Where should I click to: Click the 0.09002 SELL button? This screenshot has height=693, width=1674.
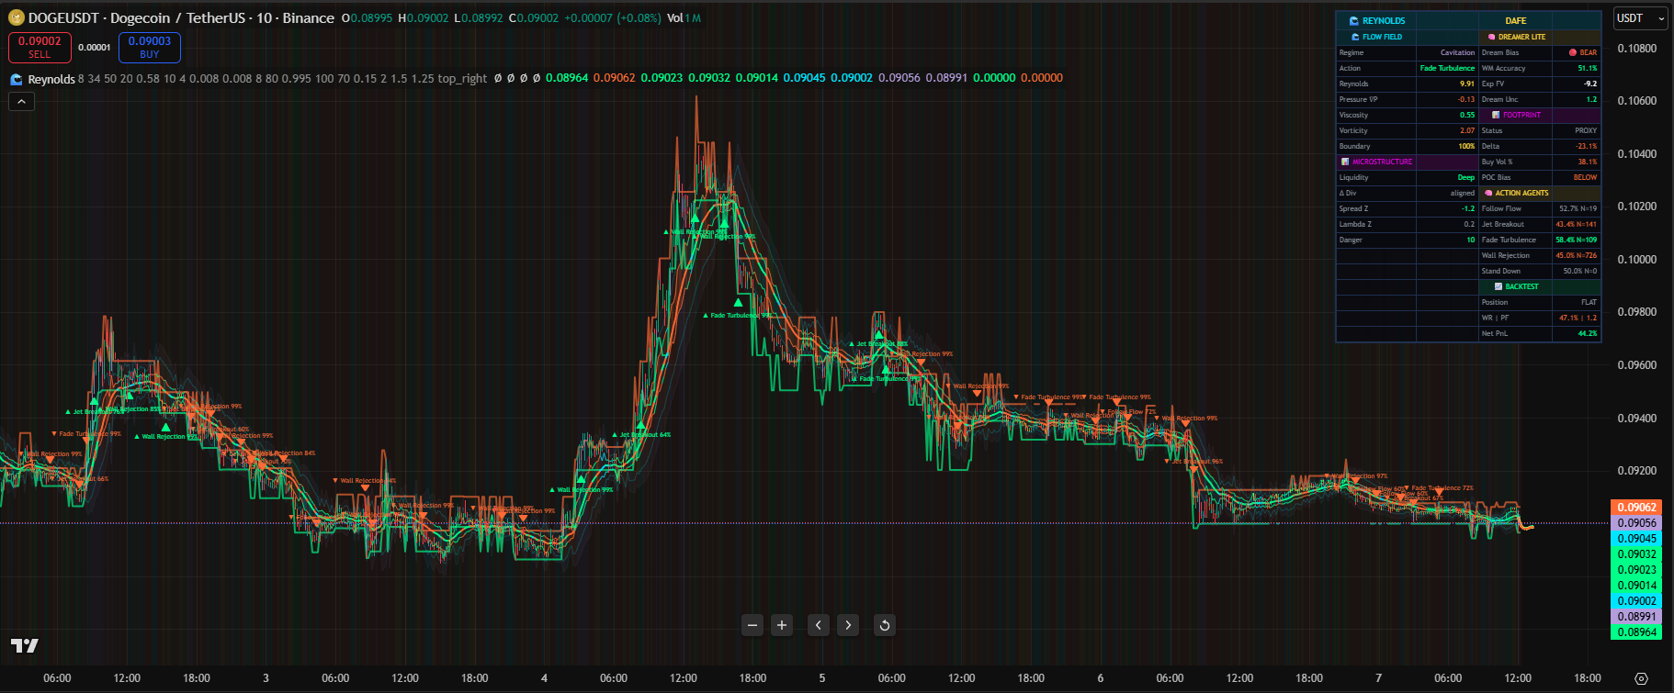tap(40, 47)
